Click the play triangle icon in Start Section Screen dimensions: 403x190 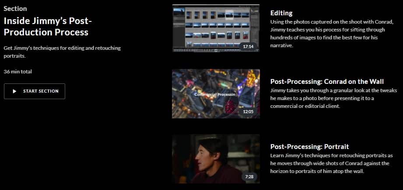14,91
